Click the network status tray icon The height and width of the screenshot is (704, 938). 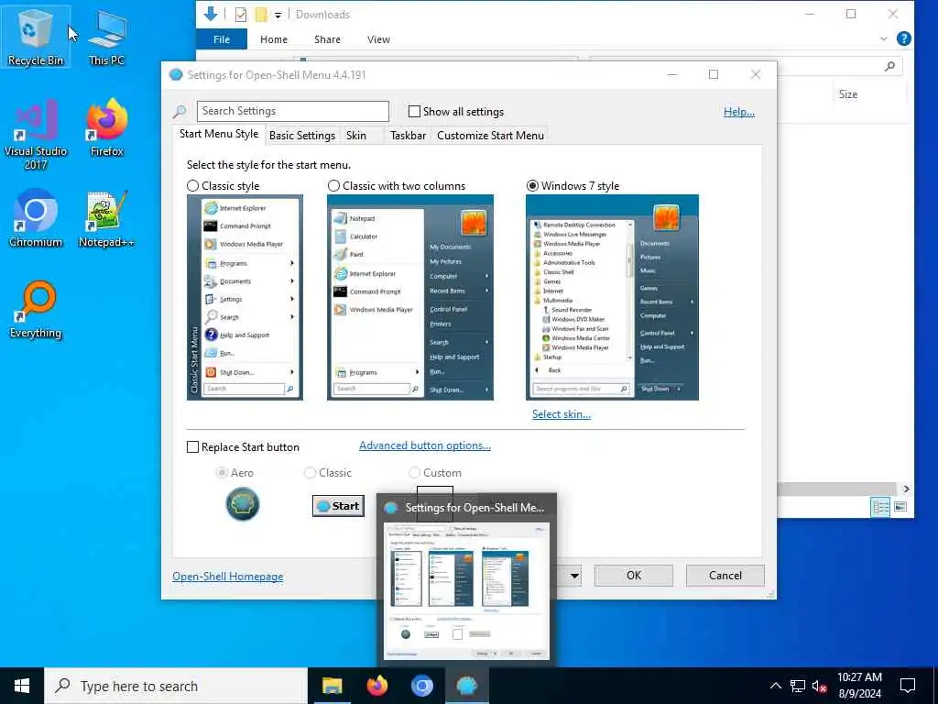click(x=798, y=686)
